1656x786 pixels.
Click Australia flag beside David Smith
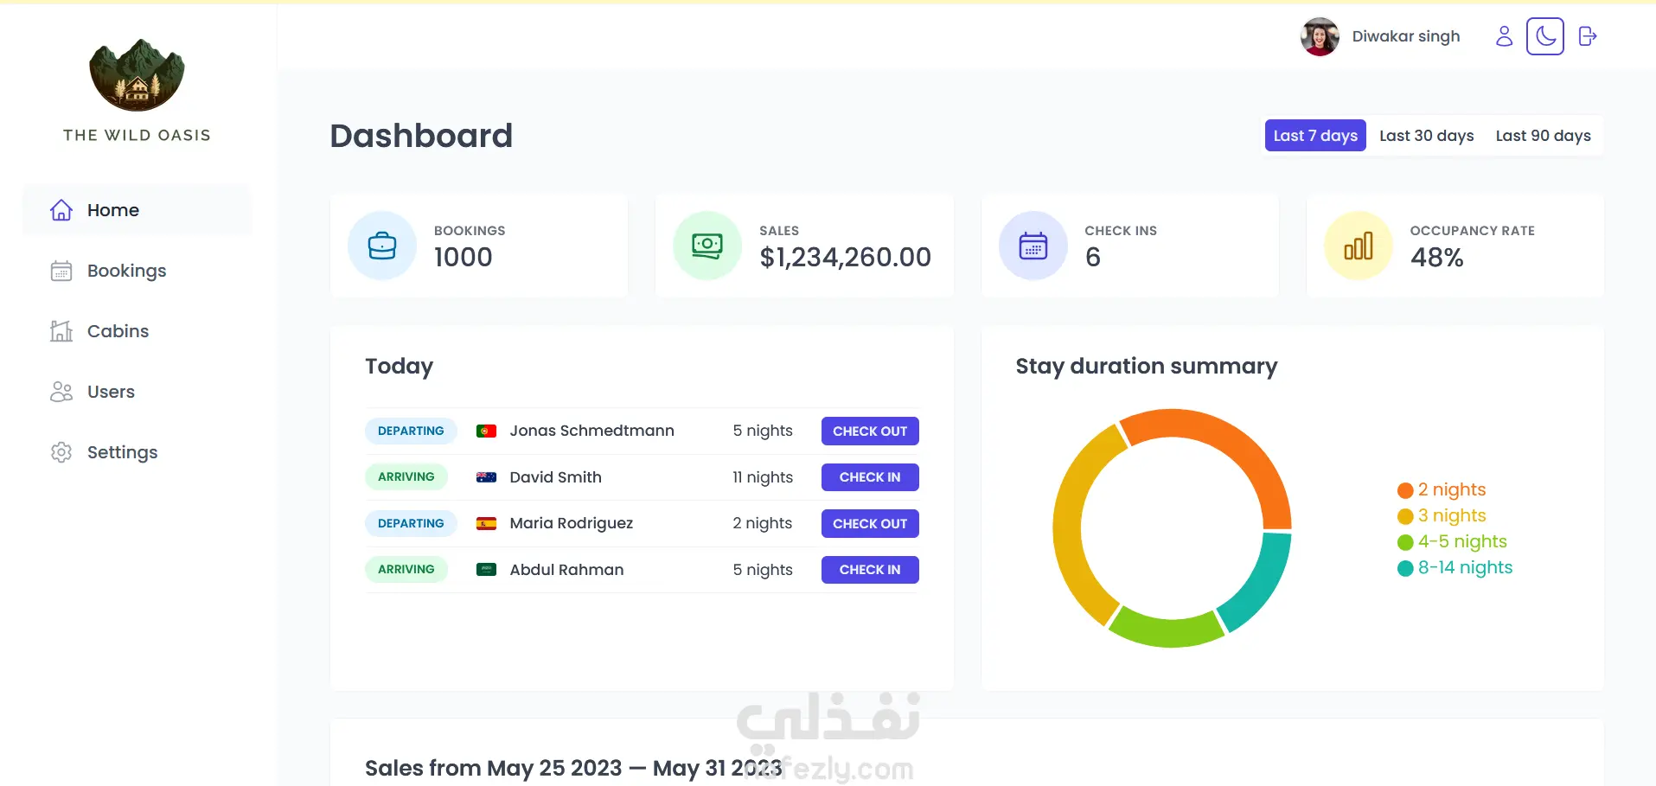pos(487,477)
